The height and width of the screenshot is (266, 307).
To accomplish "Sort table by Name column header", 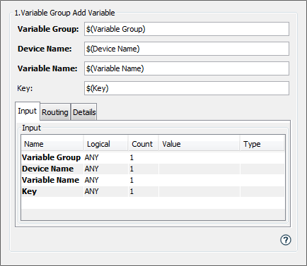I will pos(52,144).
